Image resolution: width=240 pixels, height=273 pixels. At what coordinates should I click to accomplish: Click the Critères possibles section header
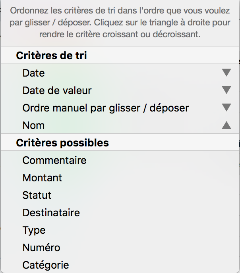[120, 142]
